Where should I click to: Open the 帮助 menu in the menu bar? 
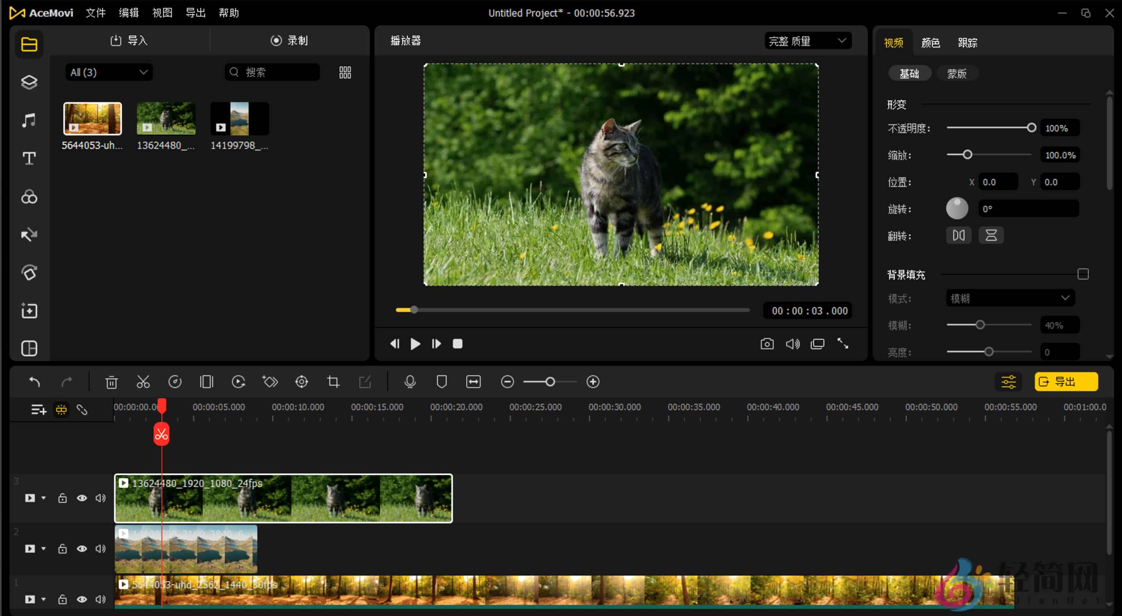point(228,13)
